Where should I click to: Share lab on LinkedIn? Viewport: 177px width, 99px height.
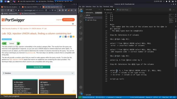(71, 37)
